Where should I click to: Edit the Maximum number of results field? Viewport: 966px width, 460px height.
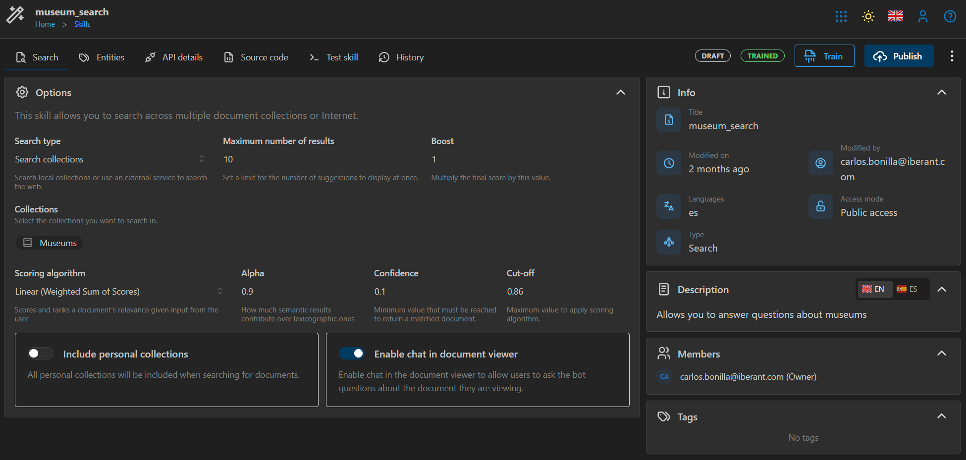click(x=321, y=159)
